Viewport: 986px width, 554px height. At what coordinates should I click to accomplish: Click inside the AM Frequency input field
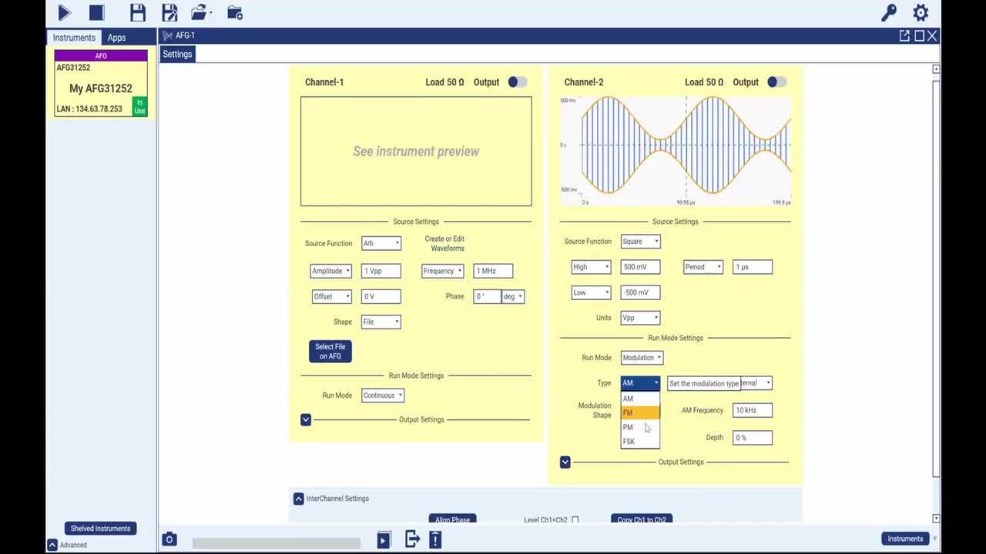751,410
